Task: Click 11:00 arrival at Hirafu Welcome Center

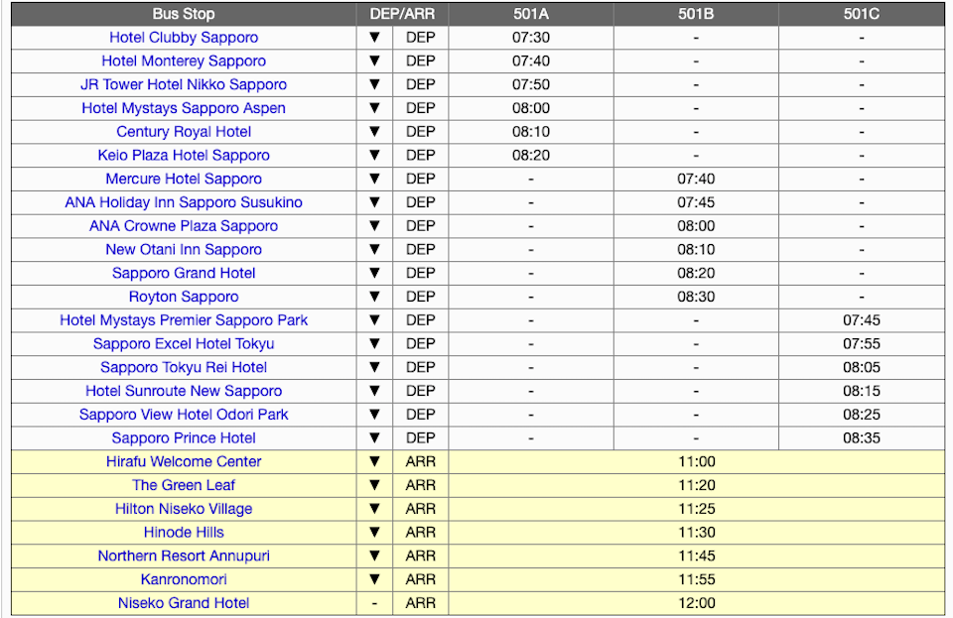Action: point(697,462)
